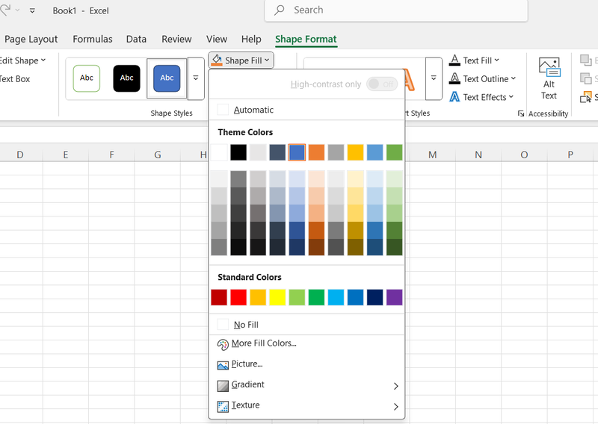This screenshot has height=424, width=598.
Task: Open the Help tab
Action: tap(251, 40)
